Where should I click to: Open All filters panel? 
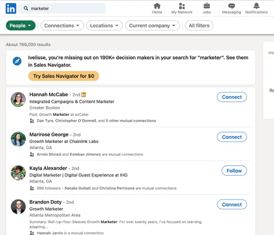(199, 26)
